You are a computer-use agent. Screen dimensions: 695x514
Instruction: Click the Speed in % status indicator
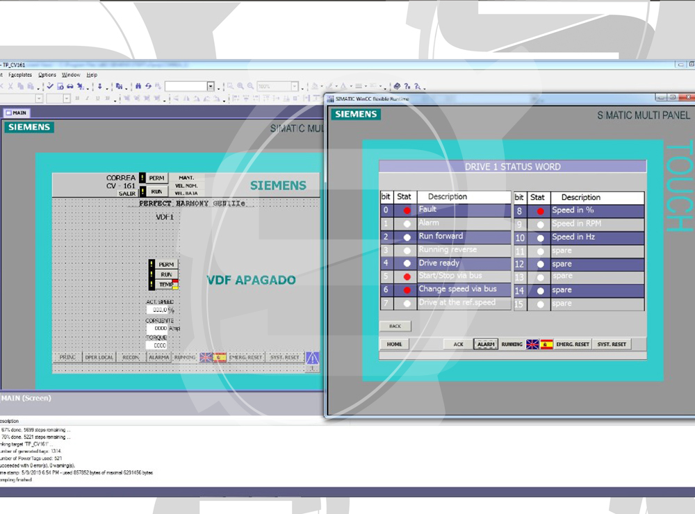541,210
